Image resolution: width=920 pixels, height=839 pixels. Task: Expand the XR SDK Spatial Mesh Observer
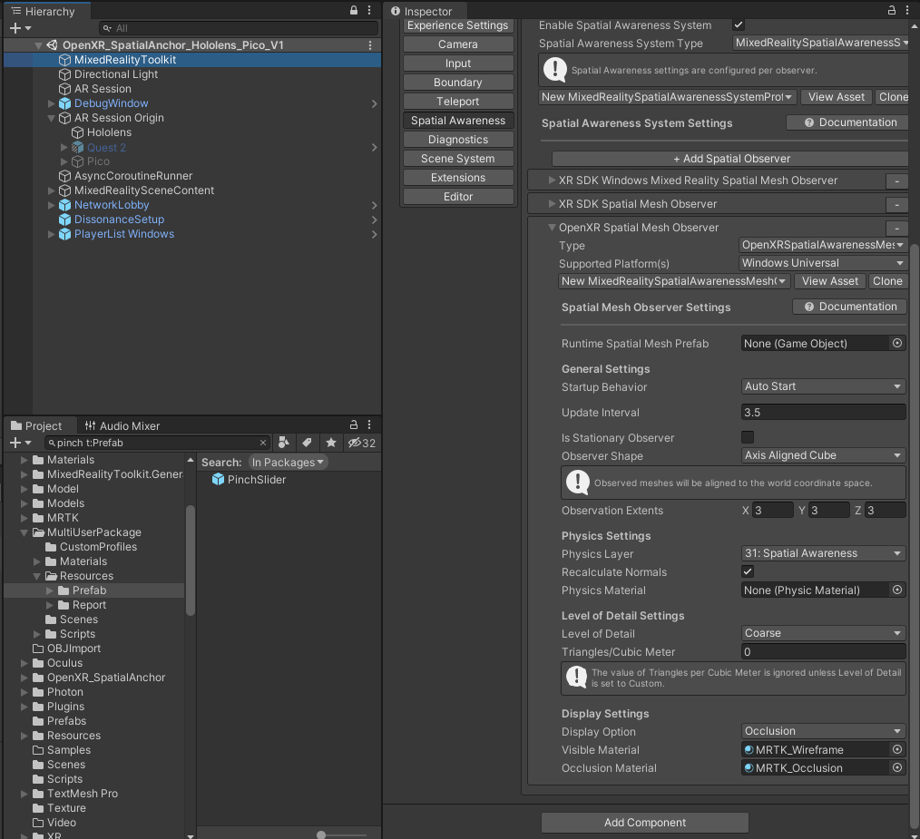pos(552,203)
